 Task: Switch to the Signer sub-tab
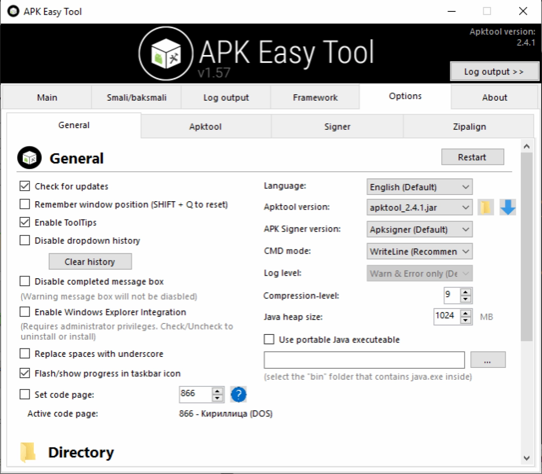[337, 126]
